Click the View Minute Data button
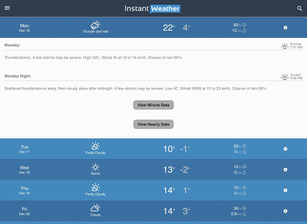 153,105
